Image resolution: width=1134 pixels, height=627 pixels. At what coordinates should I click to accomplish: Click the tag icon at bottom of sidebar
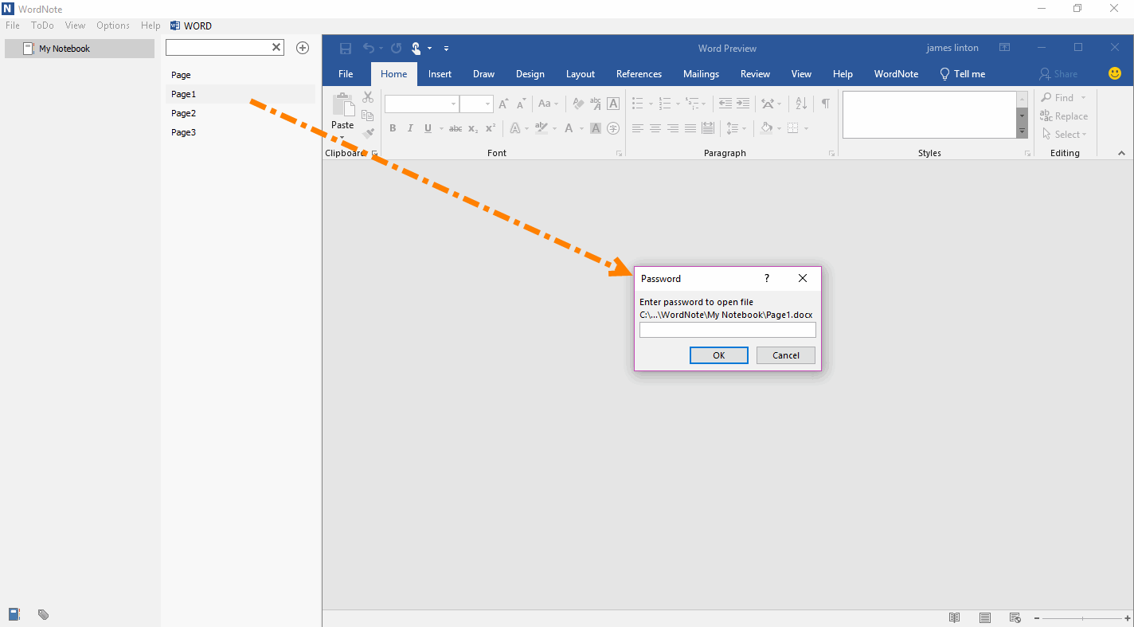(x=44, y=614)
